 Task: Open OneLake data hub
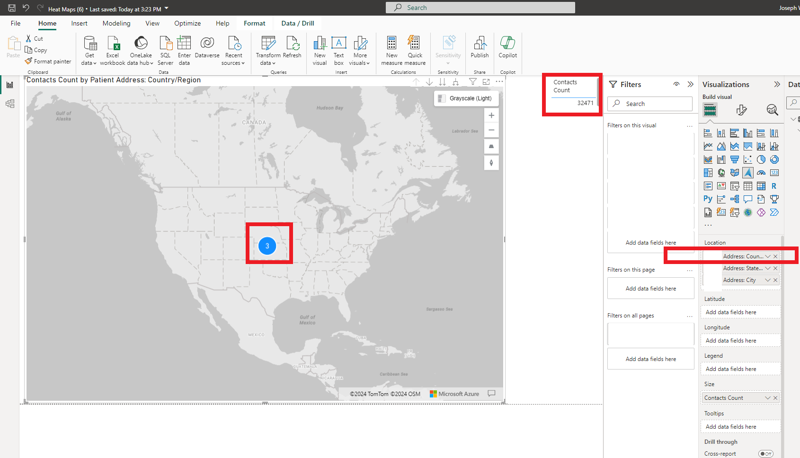click(x=141, y=51)
